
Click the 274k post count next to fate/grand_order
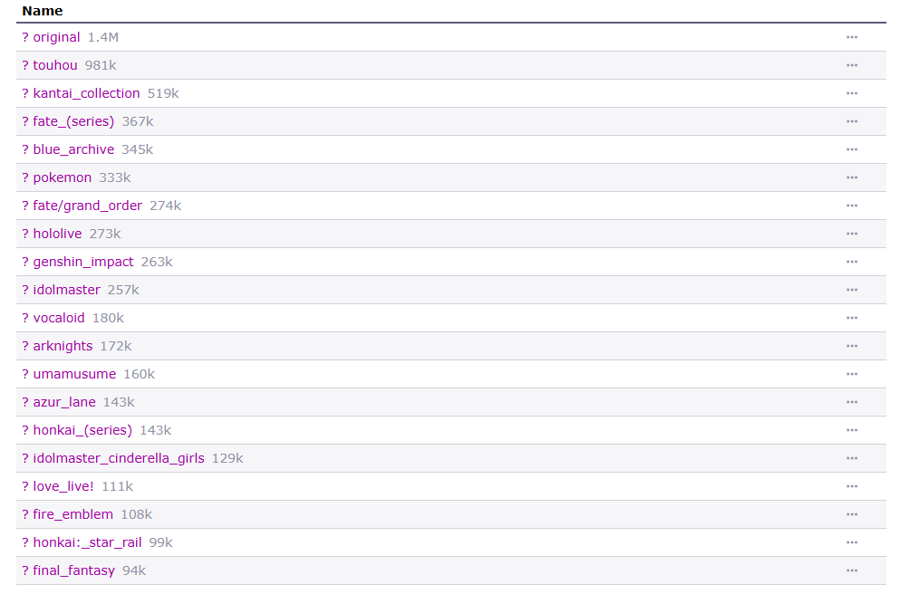pyautogui.click(x=165, y=206)
